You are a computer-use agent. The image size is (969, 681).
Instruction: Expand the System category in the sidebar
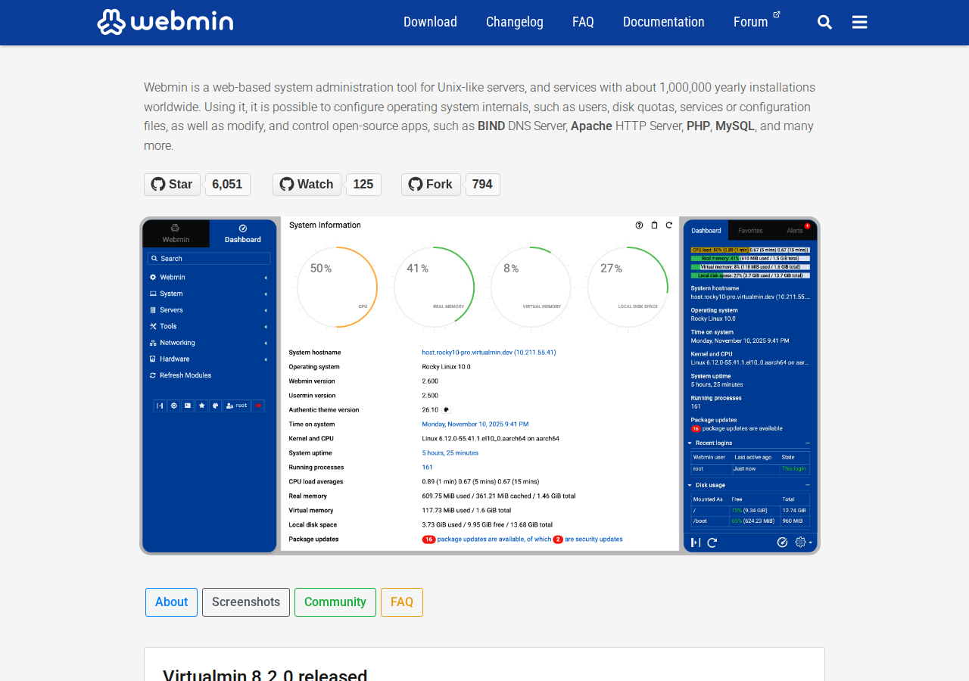pyautogui.click(x=209, y=294)
